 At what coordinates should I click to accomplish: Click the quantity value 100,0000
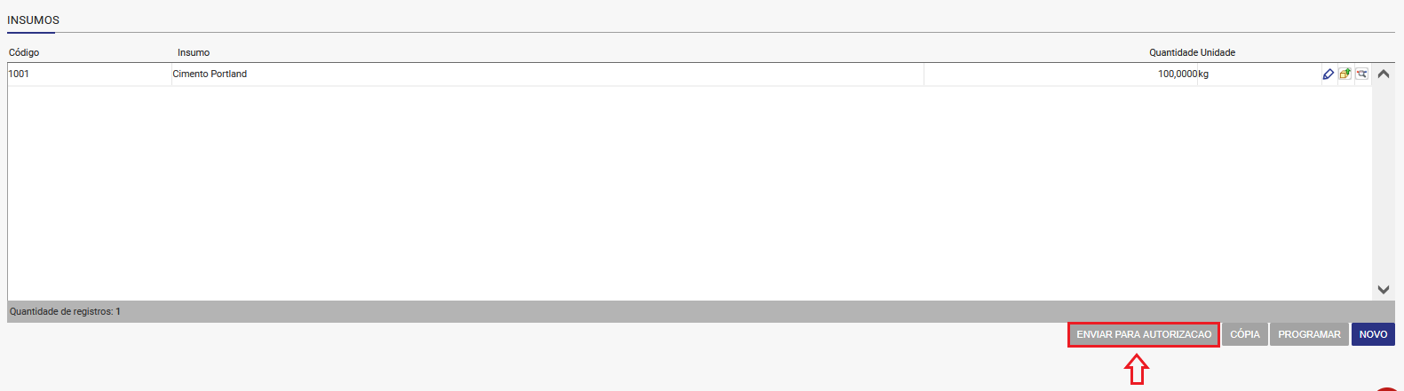1178,74
